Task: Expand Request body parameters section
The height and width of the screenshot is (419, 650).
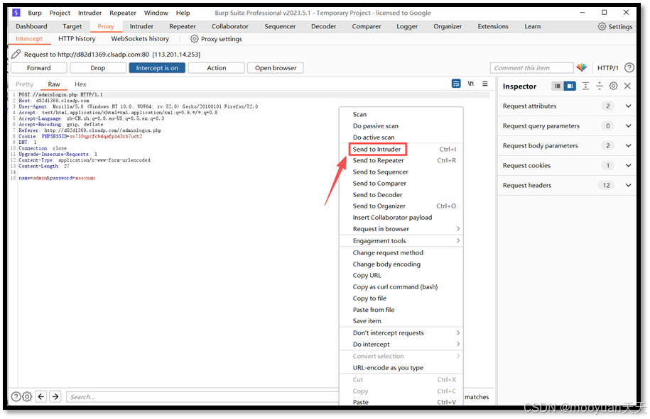Action: click(629, 145)
